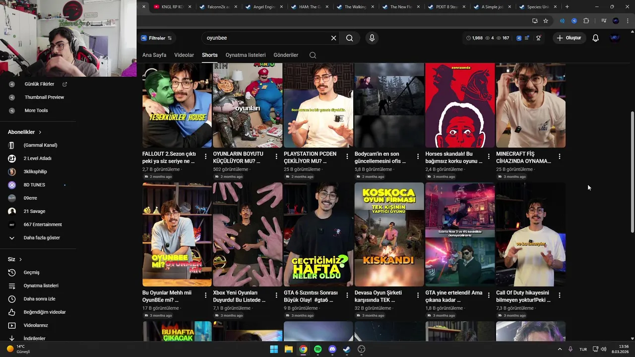Open the Bodycam'in en son güncellemesini short title
Viewport: 635px width, 357px height.
(380, 157)
